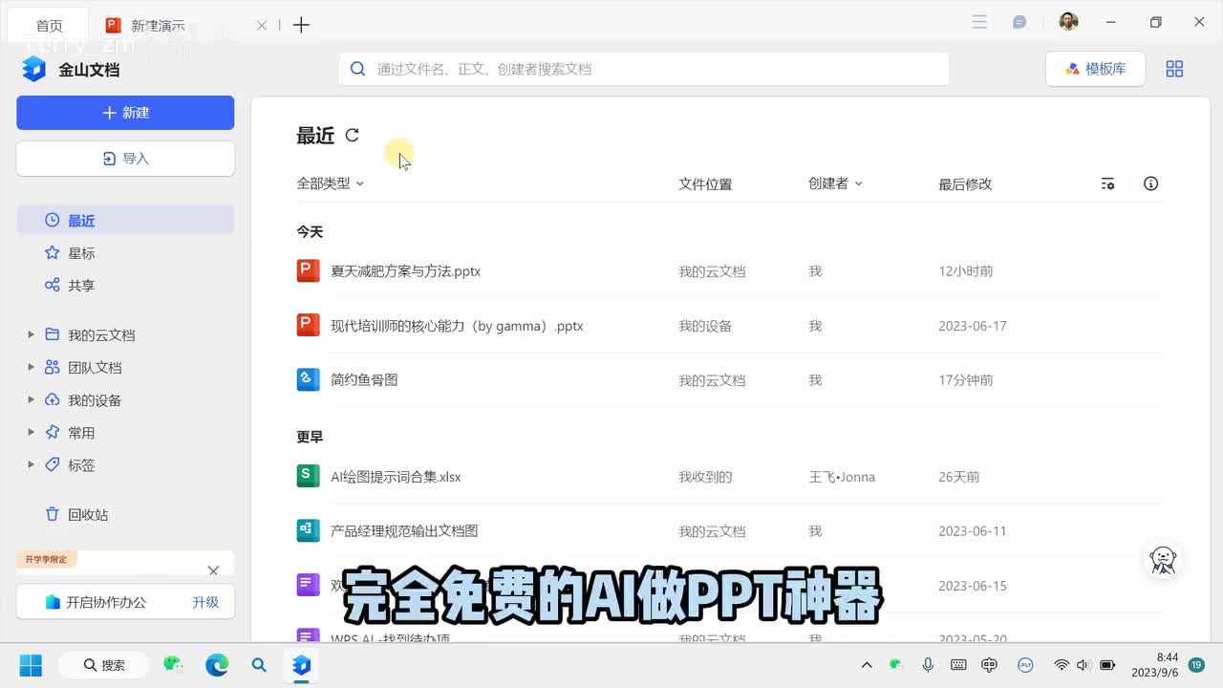Screen dimensions: 1223x688
Task: Open Microsoft Edge in taskbar
Action: 217,665
